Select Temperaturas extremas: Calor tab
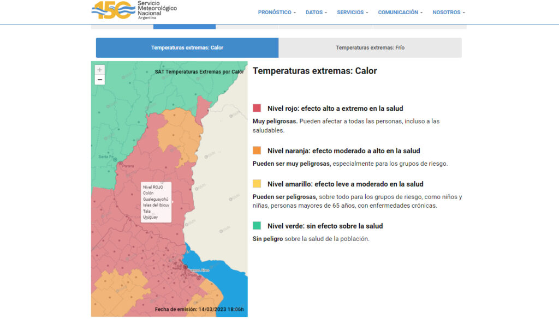 [187, 47]
